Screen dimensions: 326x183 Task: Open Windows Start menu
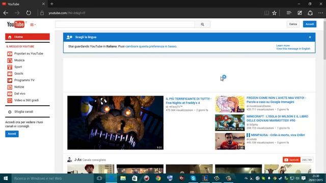[x=6, y=178]
